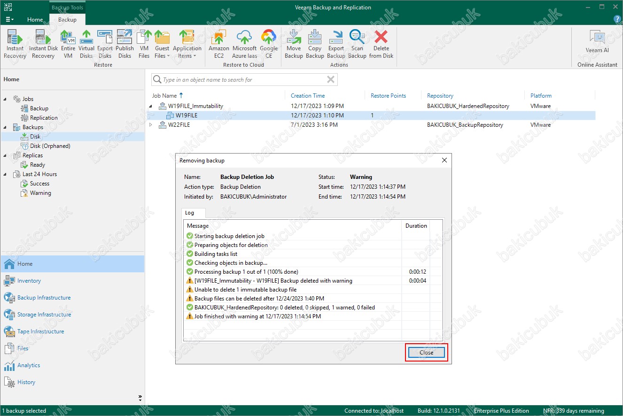Click navigation pane overflow chevron
The width and height of the screenshot is (623, 416).
pos(140,397)
